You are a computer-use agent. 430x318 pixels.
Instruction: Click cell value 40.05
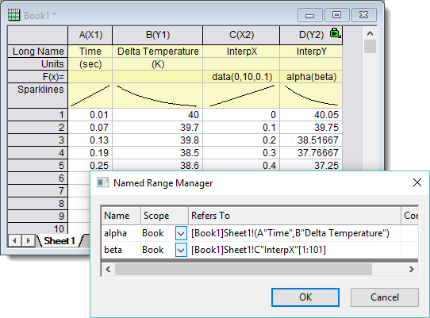click(x=311, y=114)
